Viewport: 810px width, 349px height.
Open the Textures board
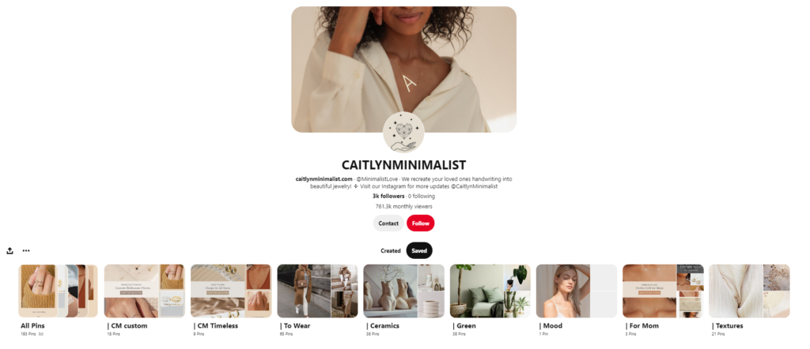(x=749, y=291)
